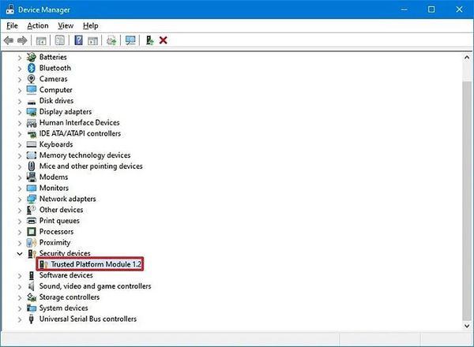
Task: Expand the Batteries category
Action: click(20, 57)
